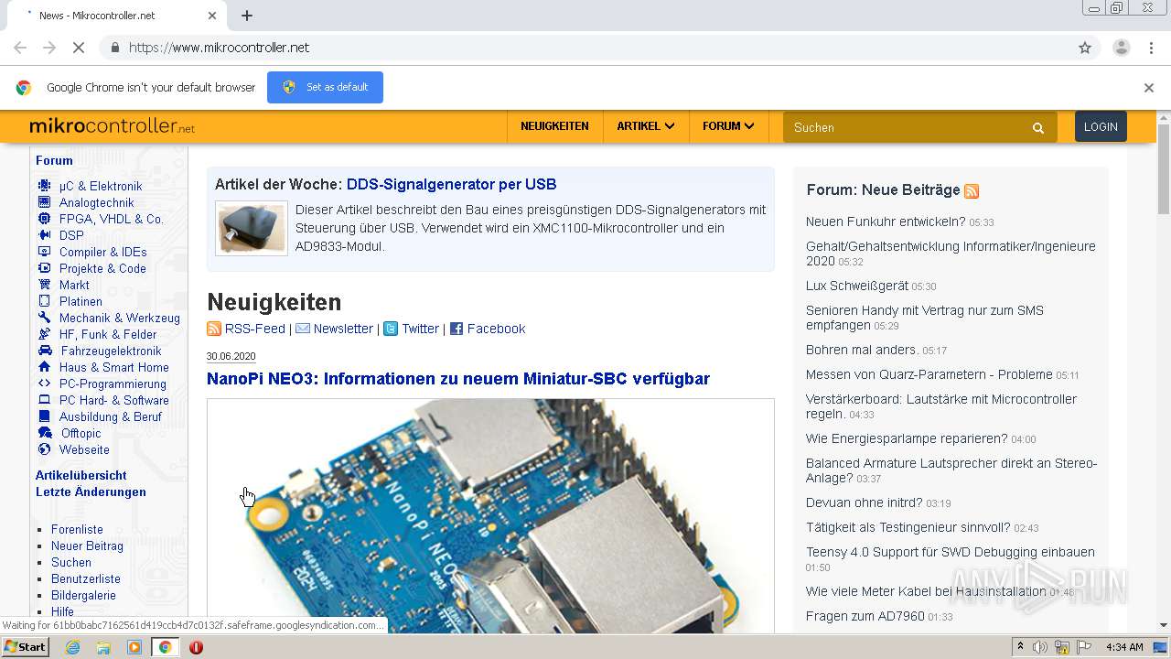The height and width of the screenshot is (659, 1171).
Task: Open a new browser tab
Action: tap(247, 16)
